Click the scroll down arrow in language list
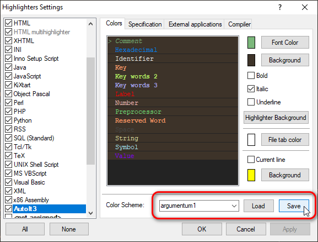The width and height of the screenshot is (318, 242). (x=90, y=213)
